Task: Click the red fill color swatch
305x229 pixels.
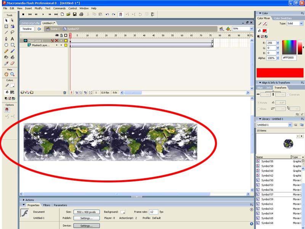Action: 265,31
